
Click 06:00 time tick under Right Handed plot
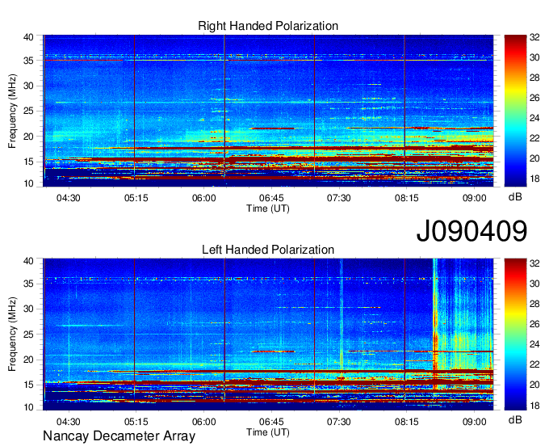(203, 198)
